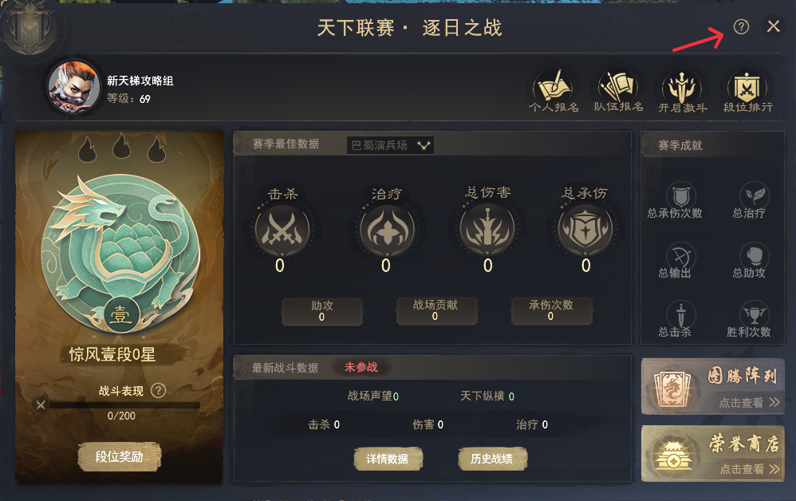Viewport: 796px width, 501px height.
Task: Close the 天下联赛 window
Action: 773,26
